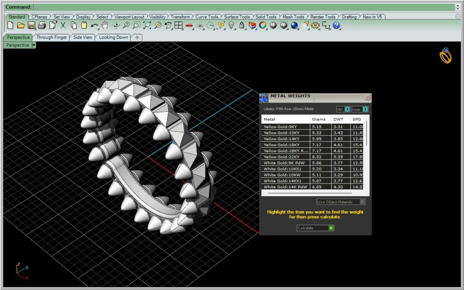
Task: Activate the Pan hand tool
Action: 105,26
